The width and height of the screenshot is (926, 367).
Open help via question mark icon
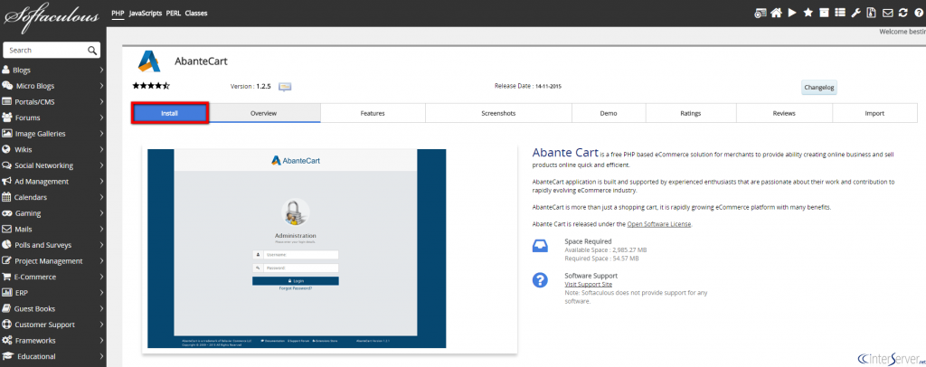919,13
